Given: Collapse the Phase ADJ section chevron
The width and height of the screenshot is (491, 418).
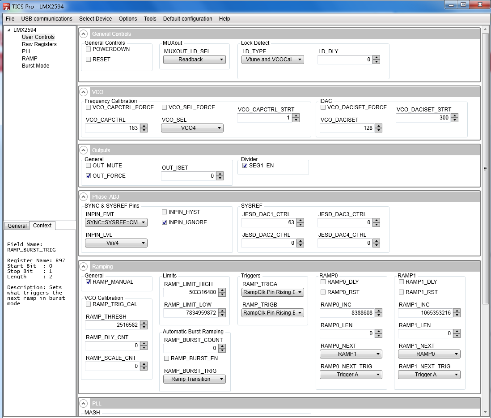Looking at the screenshot, I should pyautogui.click(x=83, y=197).
